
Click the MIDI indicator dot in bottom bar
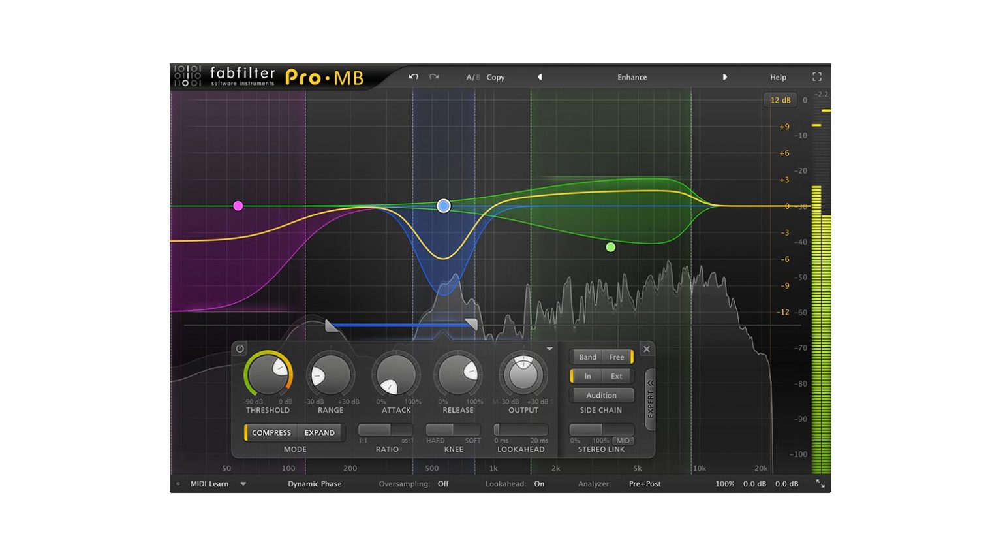(x=178, y=484)
